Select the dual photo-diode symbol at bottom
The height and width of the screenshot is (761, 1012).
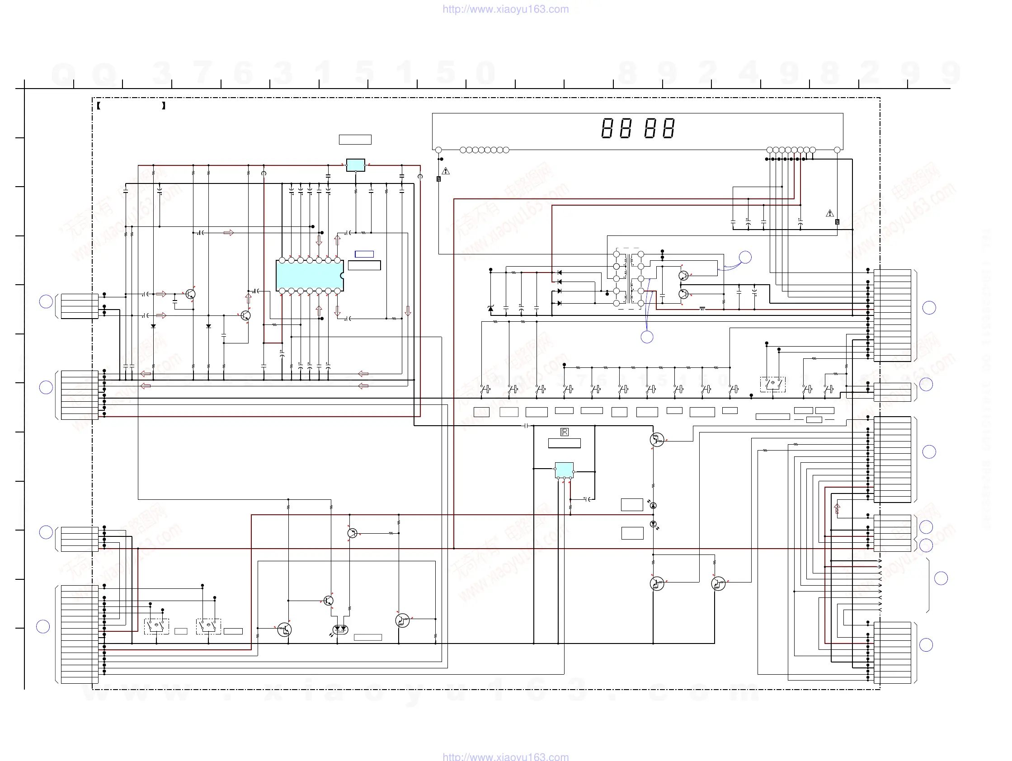point(339,630)
